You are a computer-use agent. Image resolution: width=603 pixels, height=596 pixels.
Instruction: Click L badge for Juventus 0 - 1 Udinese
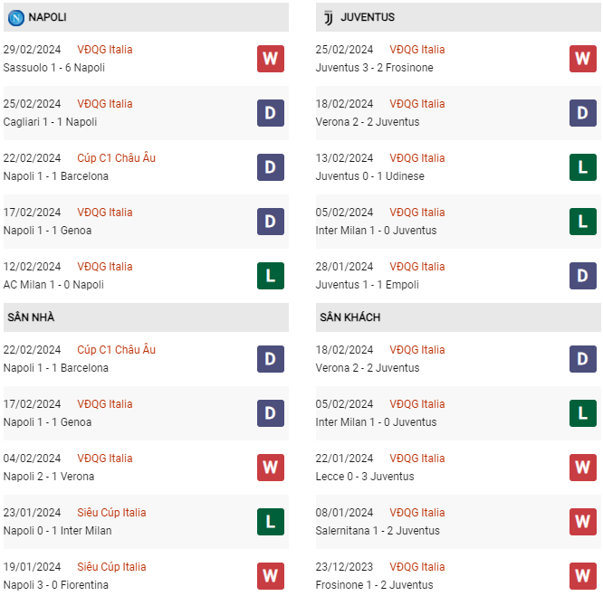click(583, 167)
